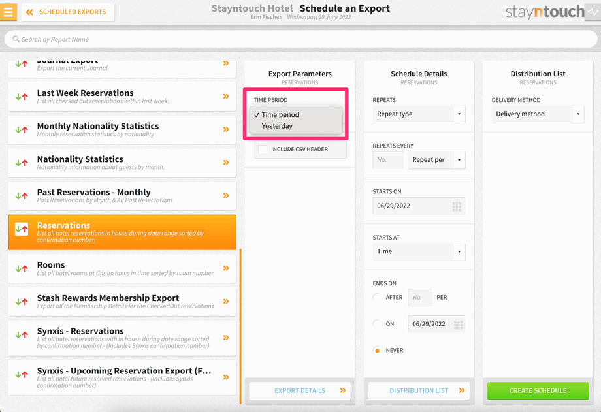Click the chevron on Stash Rewards Membership Export
The image size is (601, 412).
[226, 301]
